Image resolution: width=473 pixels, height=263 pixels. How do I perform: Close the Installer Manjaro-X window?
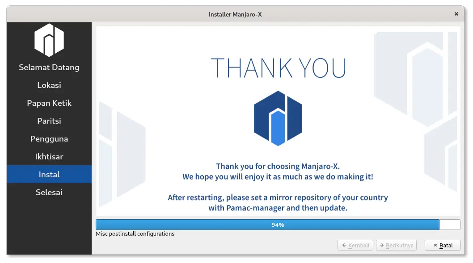456,14
